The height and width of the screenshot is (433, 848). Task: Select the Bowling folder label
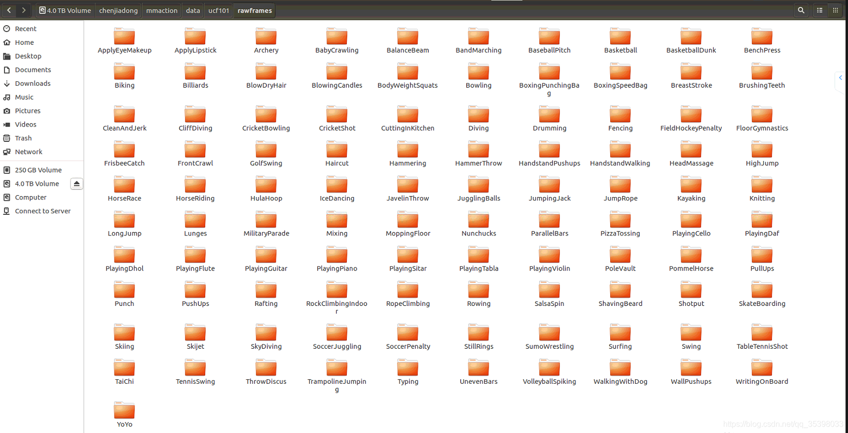click(479, 85)
